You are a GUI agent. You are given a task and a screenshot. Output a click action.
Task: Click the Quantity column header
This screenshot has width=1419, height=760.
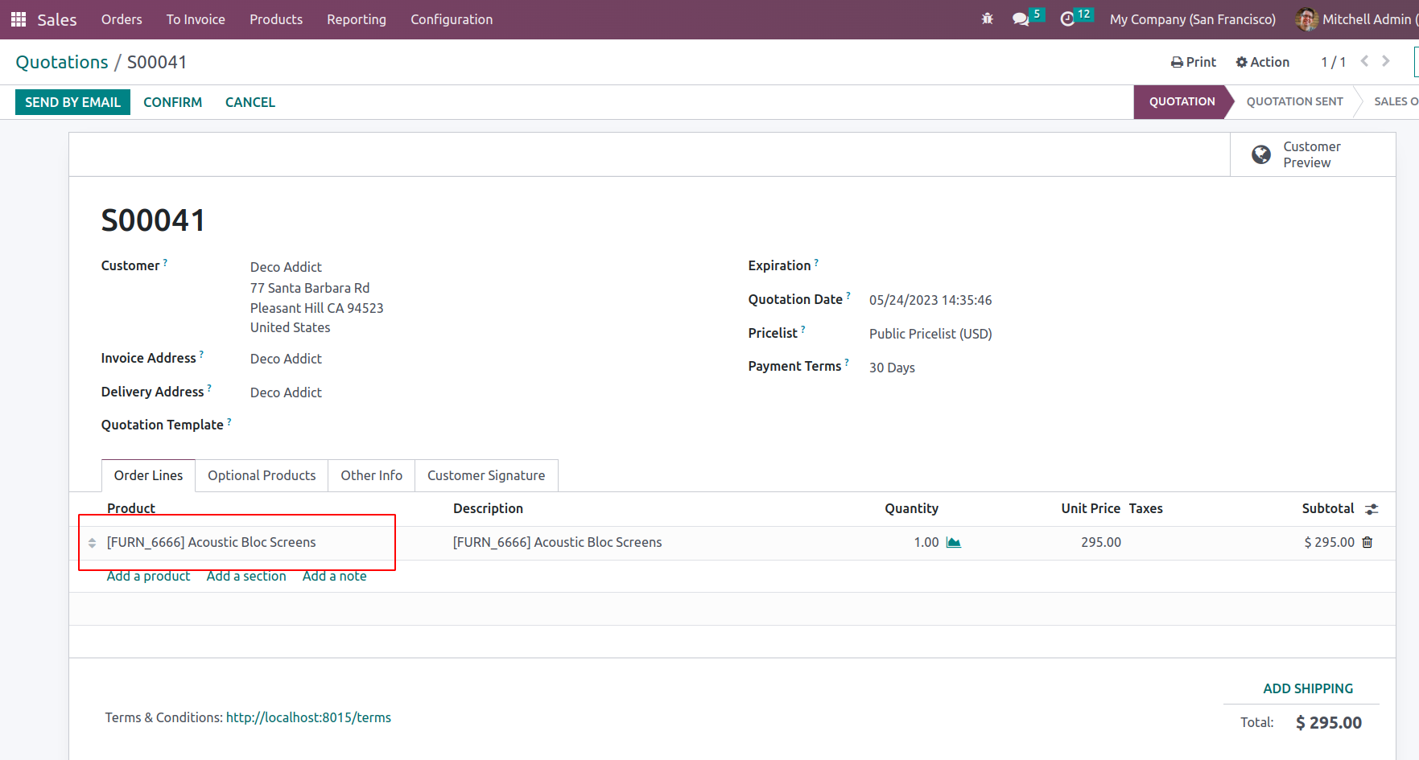click(x=911, y=508)
